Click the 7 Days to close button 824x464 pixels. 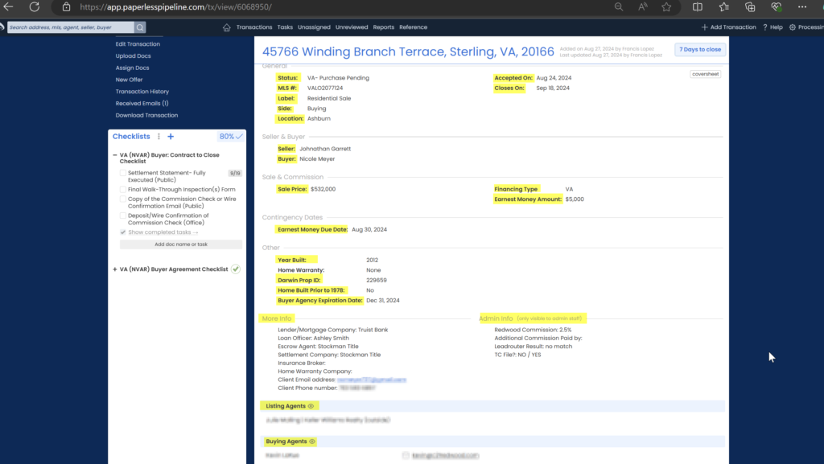700,49
